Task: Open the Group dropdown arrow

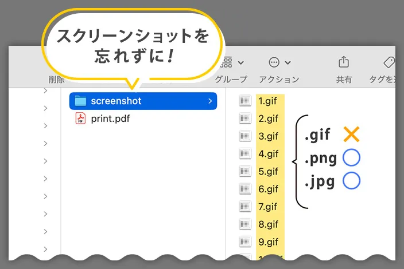Action: [240, 63]
